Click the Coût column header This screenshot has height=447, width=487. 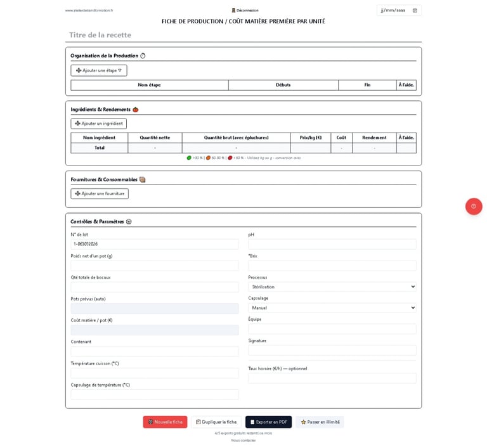pos(341,138)
